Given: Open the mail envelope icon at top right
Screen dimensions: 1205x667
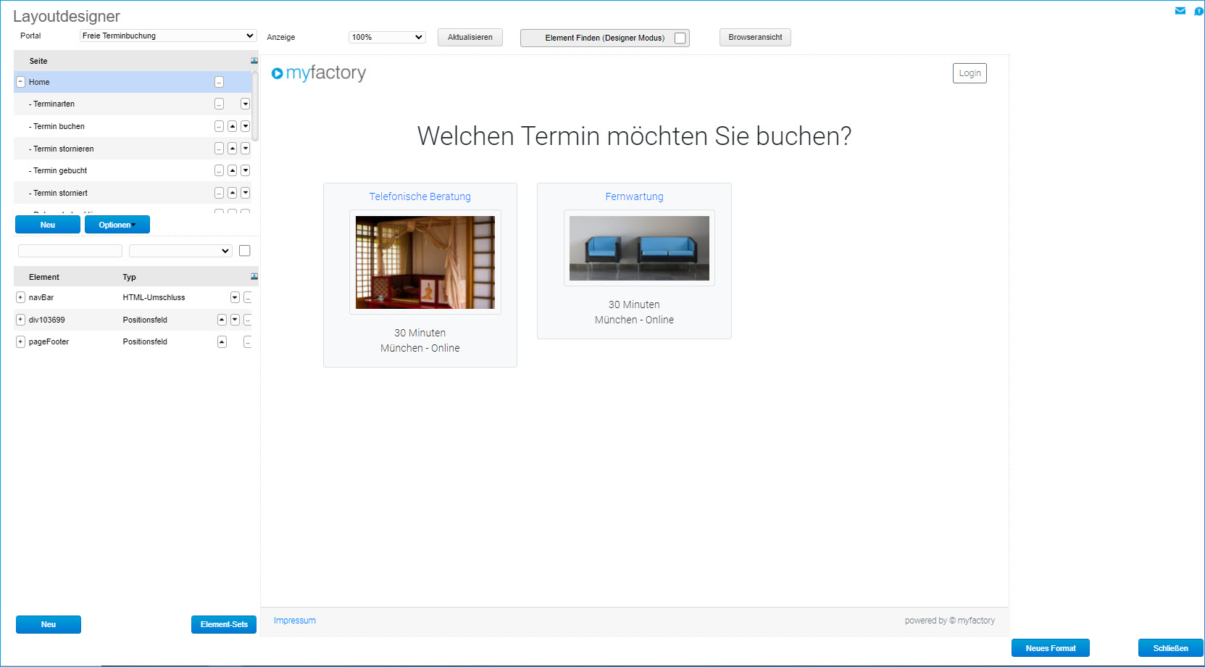Looking at the screenshot, I should [1180, 11].
